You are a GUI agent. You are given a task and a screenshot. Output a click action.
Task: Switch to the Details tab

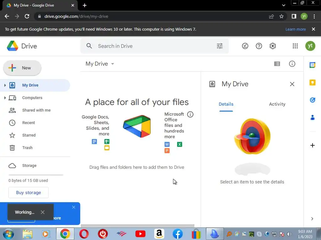pyautogui.click(x=226, y=104)
